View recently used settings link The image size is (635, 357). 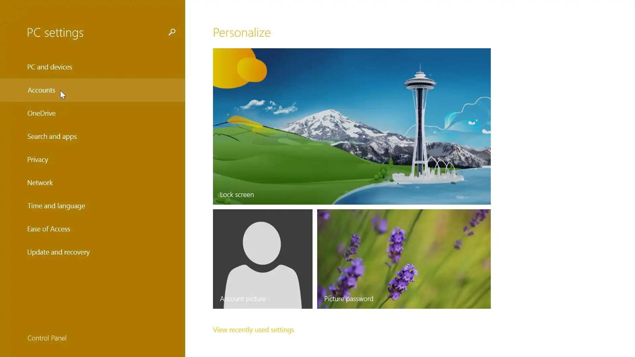[x=253, y=330]
